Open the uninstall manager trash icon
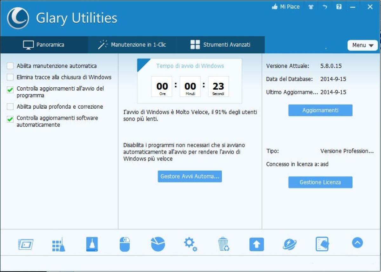The width and height of the screenshot is (381, 272). tap(224, 244)
